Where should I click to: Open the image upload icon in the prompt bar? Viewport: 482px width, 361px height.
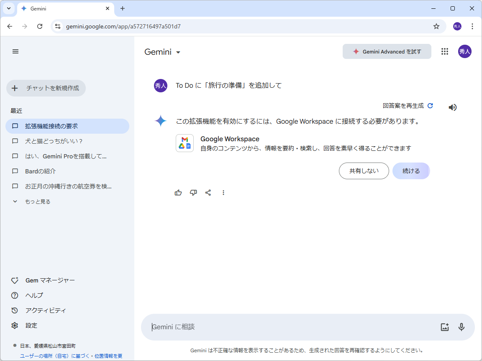(x=445, y=327)
